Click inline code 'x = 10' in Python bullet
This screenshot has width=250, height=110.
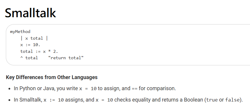(88, 88)
